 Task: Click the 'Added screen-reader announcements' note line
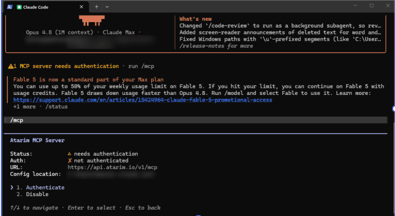click(280, 32)
